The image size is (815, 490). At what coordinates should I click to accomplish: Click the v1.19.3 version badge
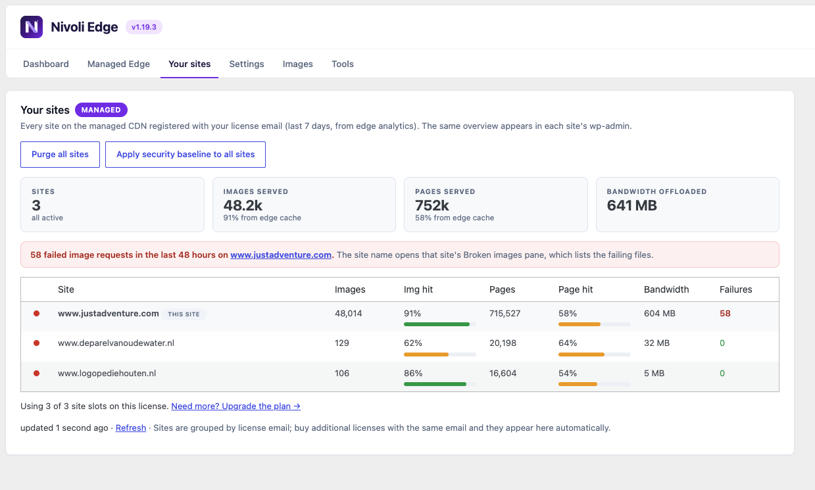click(x=144, y=27)
